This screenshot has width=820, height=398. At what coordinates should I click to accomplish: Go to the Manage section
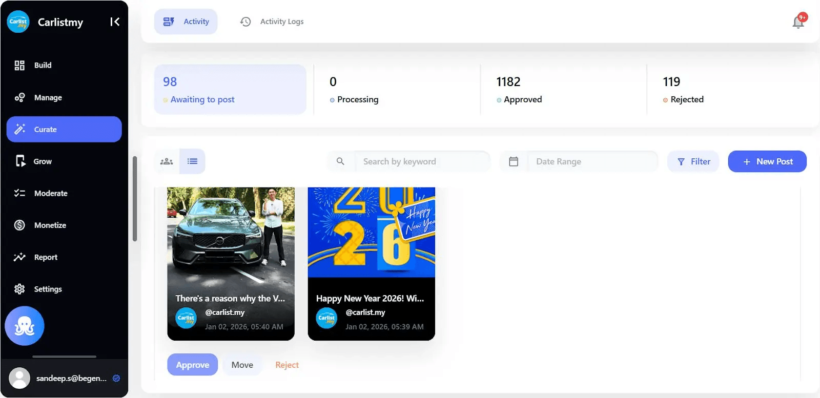[x=64, y=97]
